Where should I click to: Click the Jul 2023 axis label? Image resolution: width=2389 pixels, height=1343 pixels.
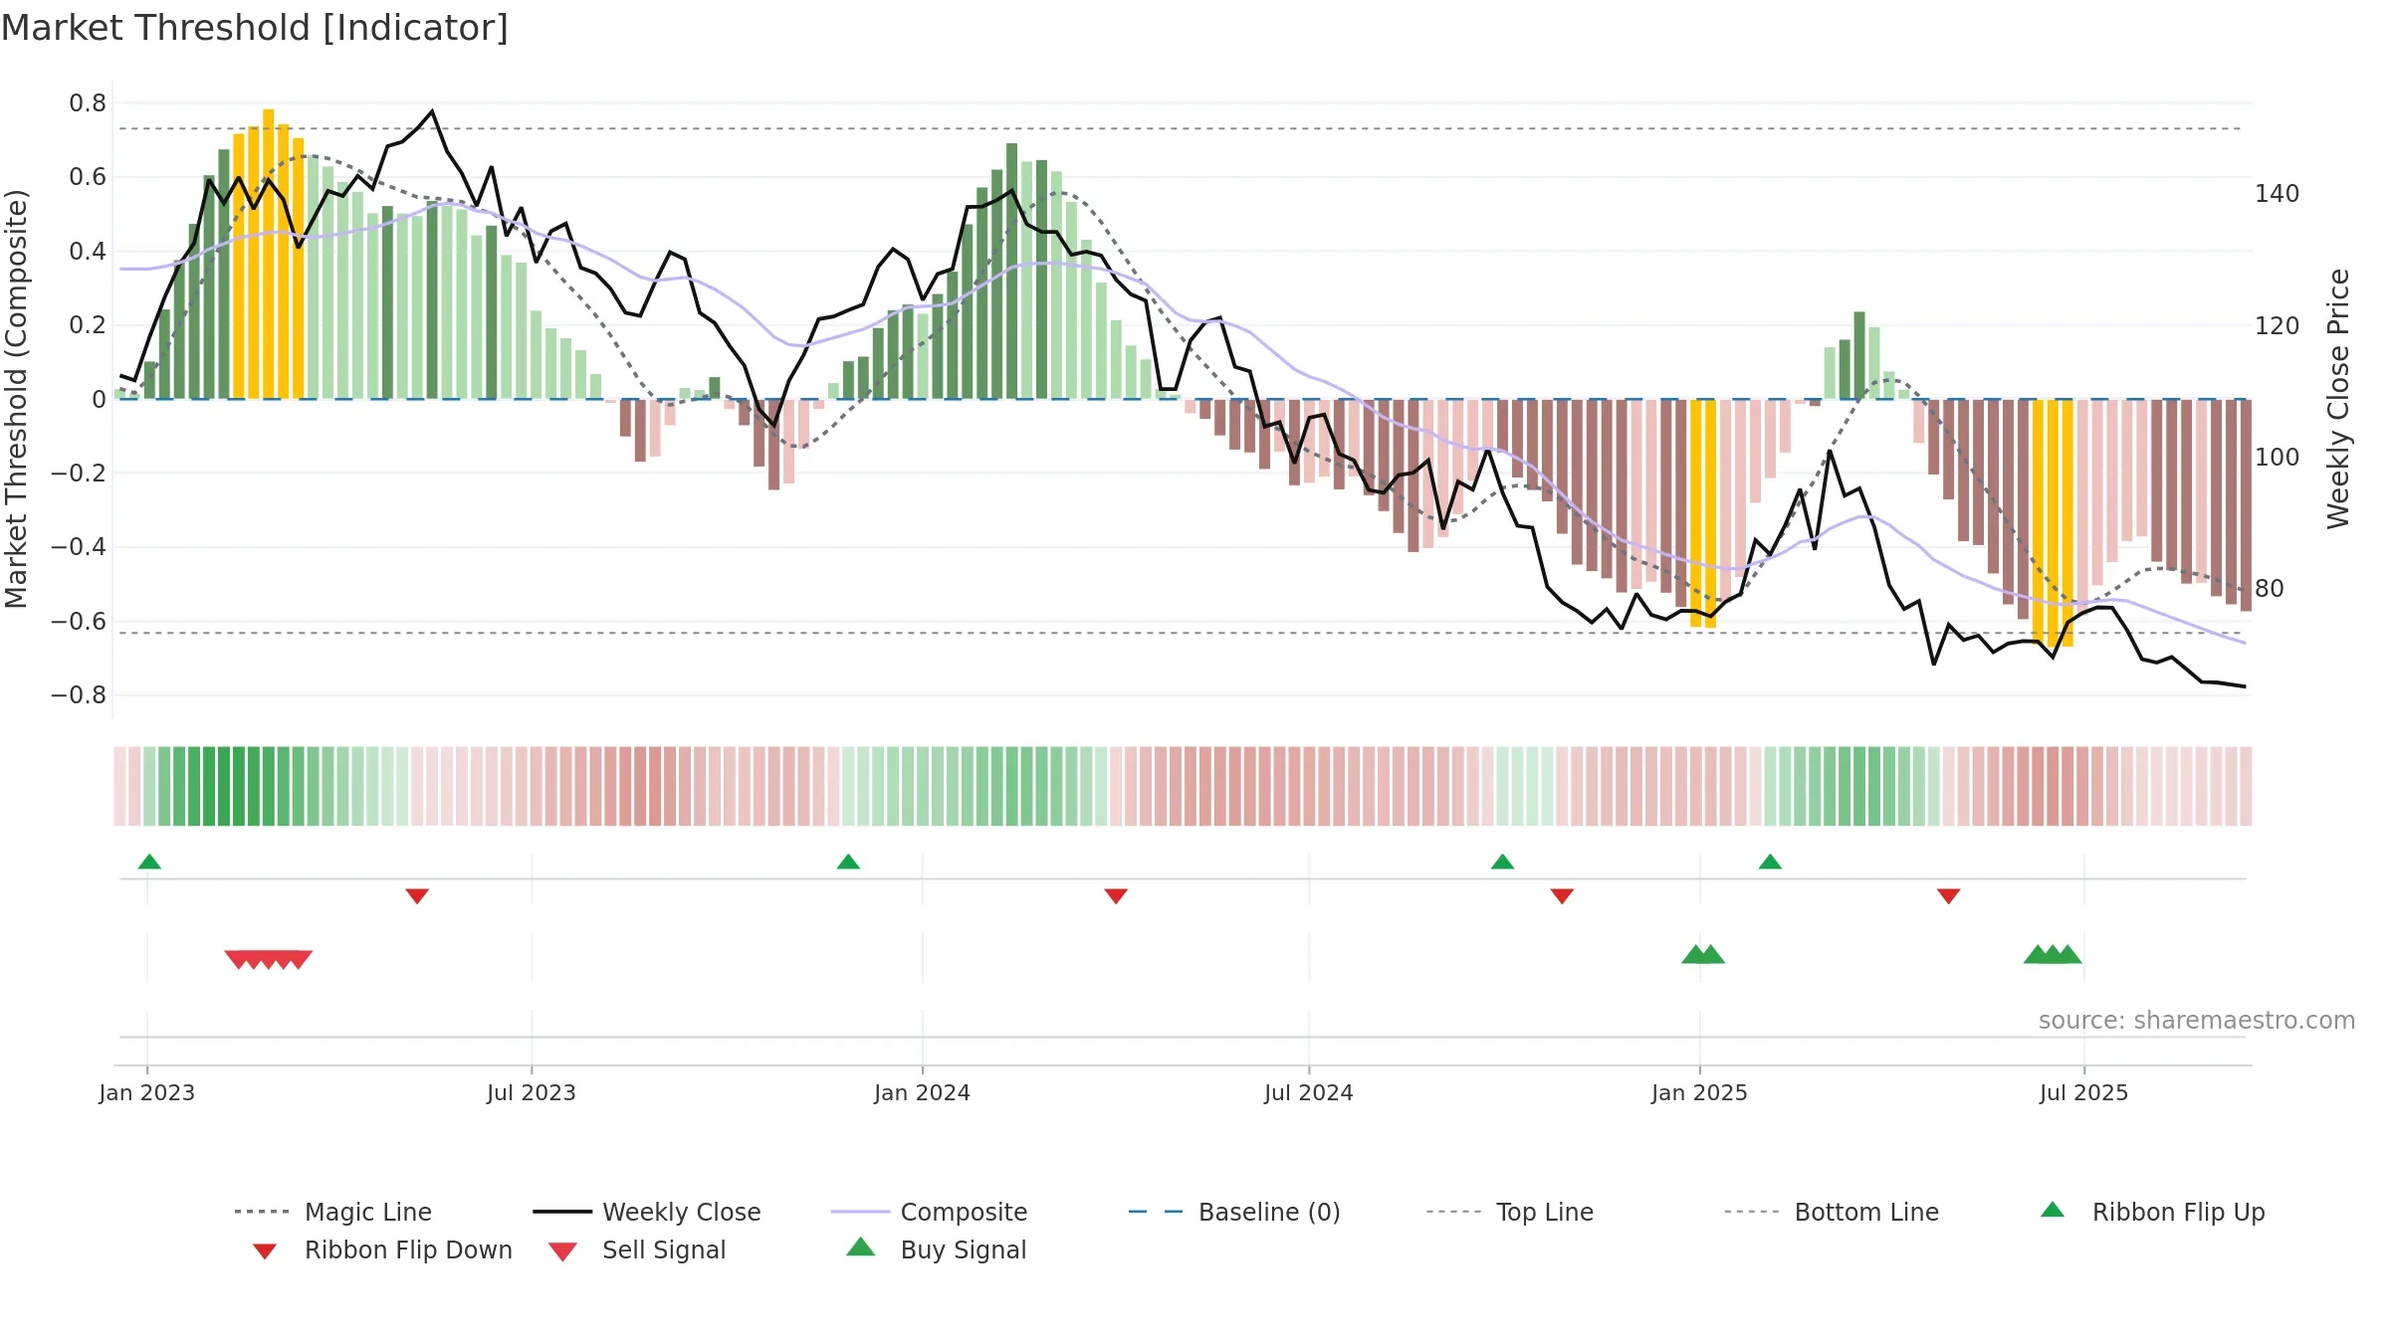click(x=532, y=1092)
